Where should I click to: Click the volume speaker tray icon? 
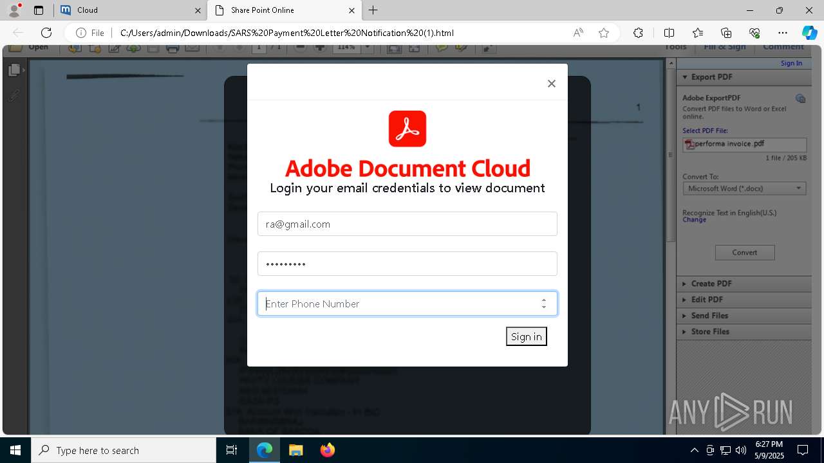pos(741,450)
